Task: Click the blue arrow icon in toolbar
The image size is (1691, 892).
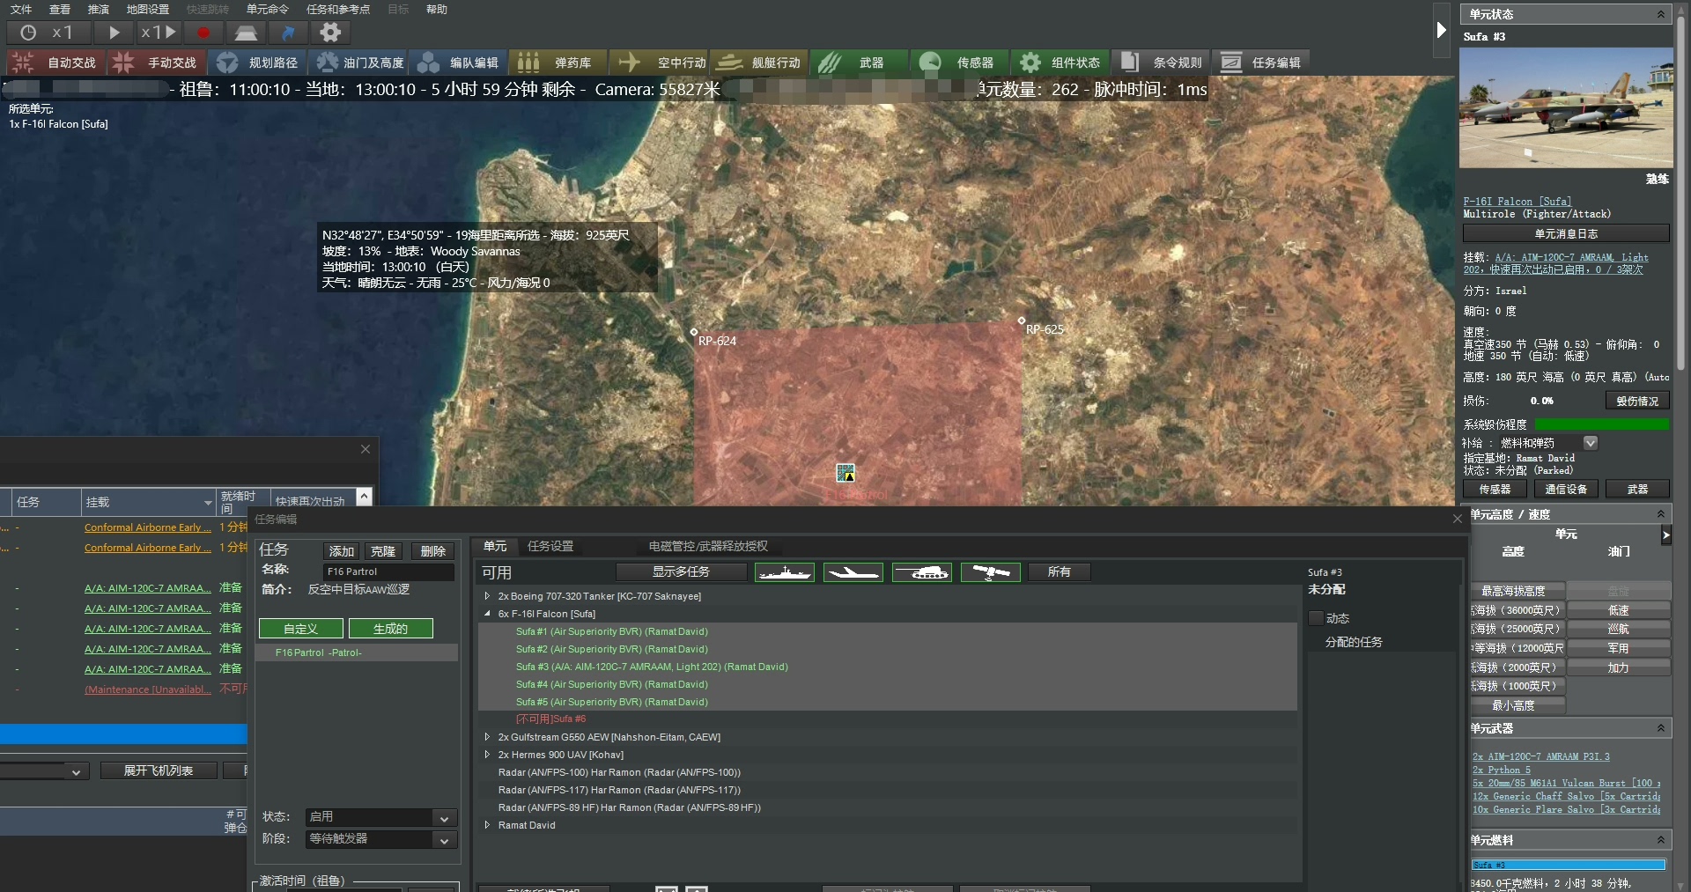Action: pos(288,33)
